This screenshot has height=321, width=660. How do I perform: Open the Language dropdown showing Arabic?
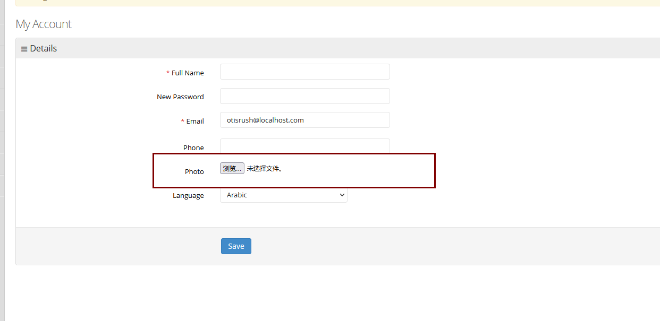284,195
